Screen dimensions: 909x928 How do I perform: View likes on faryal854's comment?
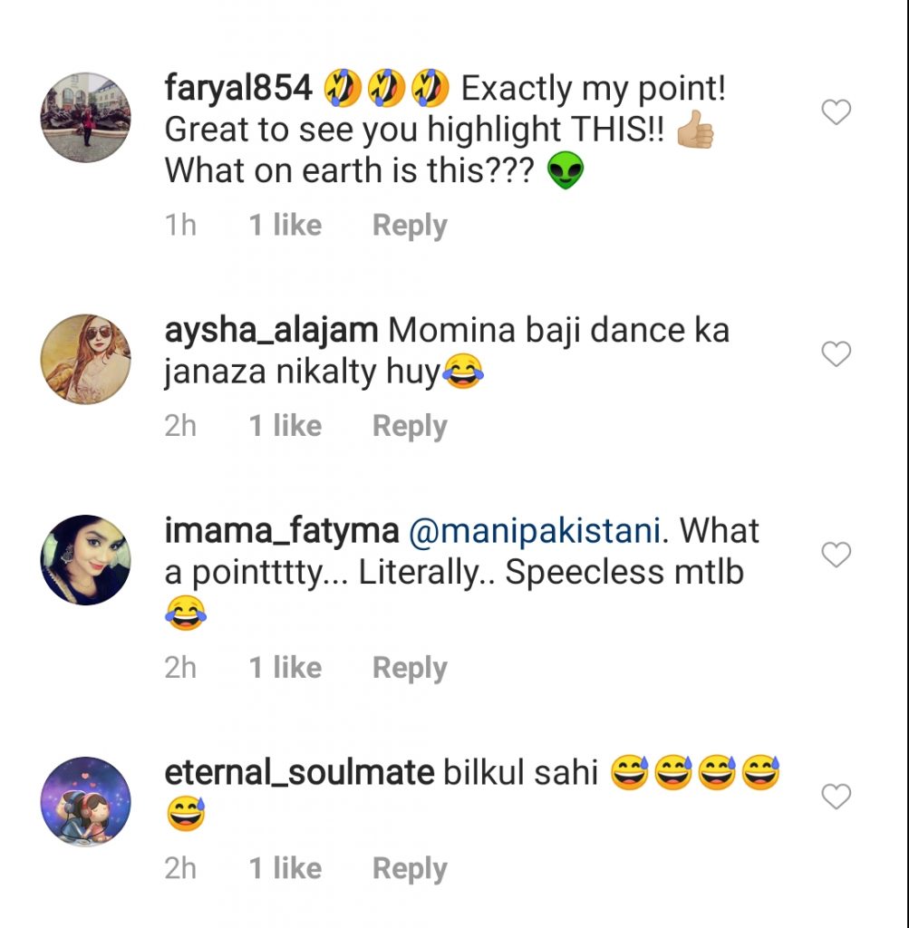[285, 226]
